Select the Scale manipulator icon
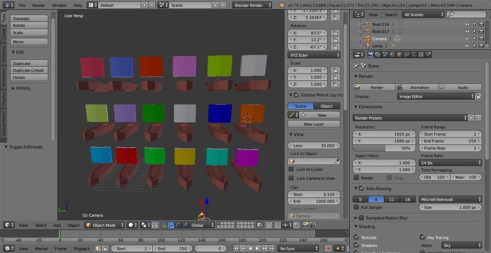This screenshot has height=253, width=491. pyautogui.click(x=185, y=225)
